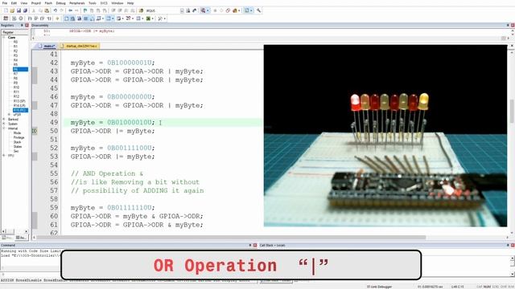Click the Undo toolbar icon
This screenshot has width=515, height=289.
click(56, 10)
